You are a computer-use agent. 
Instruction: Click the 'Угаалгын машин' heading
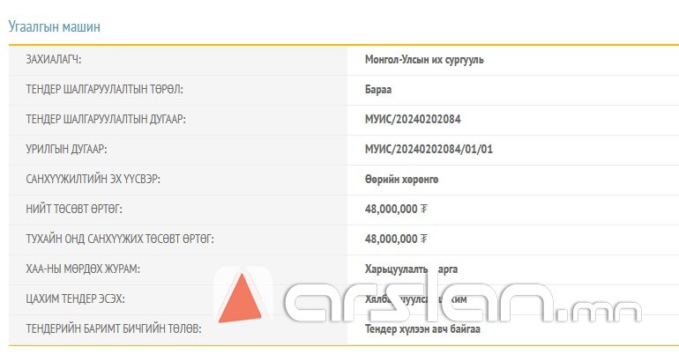[55, 26]
